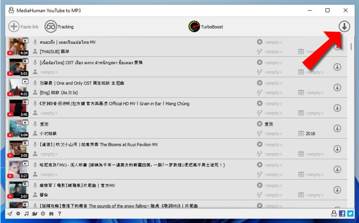
Task: Download the Grain in Ear track
Action: (x=337, y=108)
